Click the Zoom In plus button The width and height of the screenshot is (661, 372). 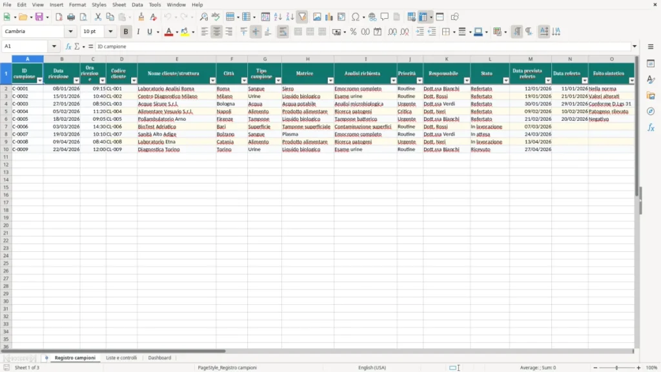638,367
